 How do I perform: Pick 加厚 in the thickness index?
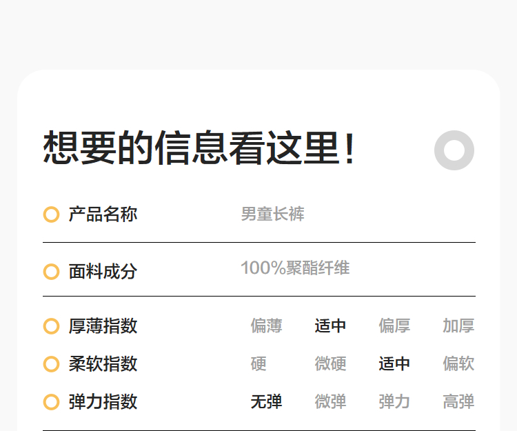point(458,325)
